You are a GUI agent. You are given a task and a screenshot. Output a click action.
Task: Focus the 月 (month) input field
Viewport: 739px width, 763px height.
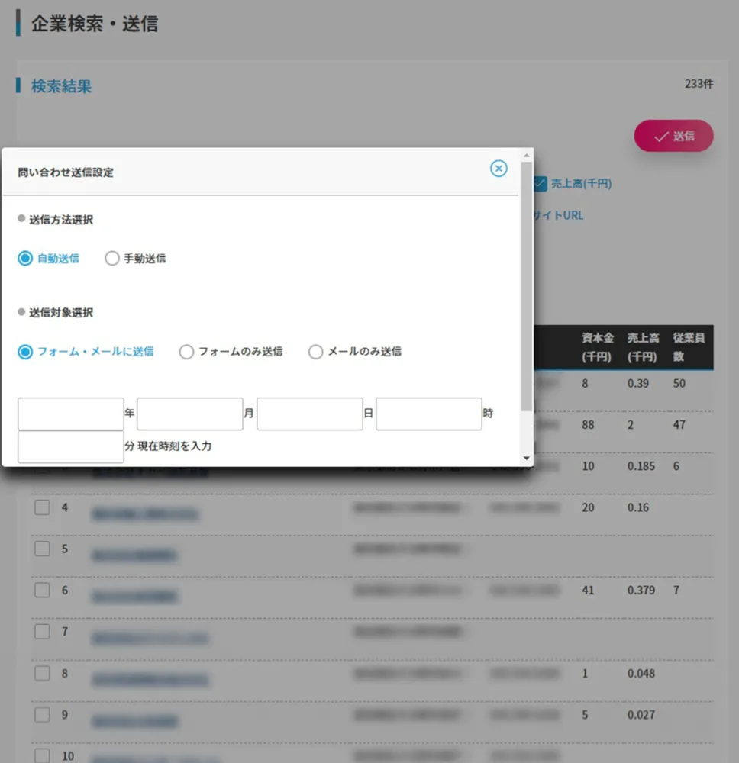[190, 414]
